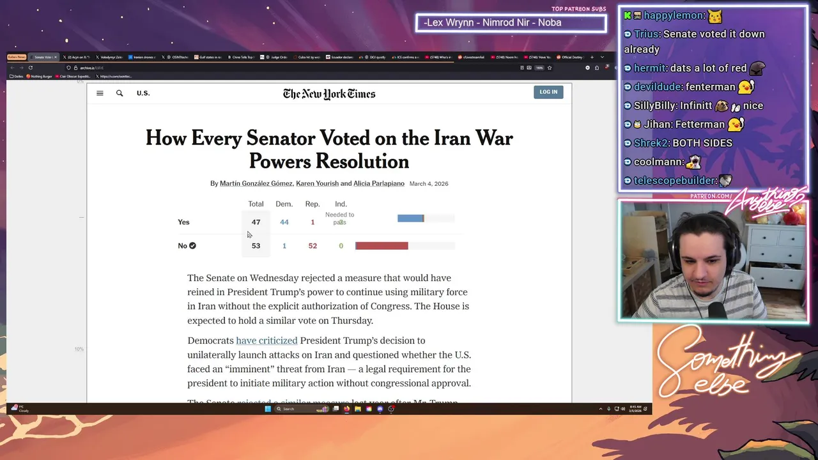Viewport: 818px width, 460px height.
Task: Click the Kobeis News tab group label
Action: point(17,57)
